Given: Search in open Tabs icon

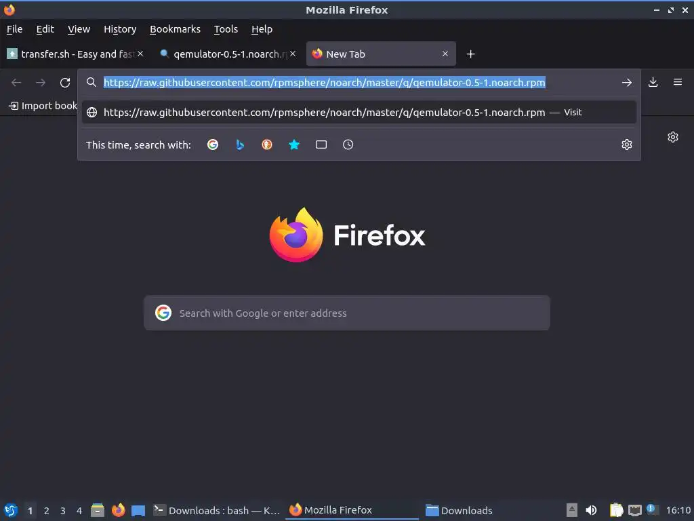Looking at the screenshot, I should (x=321, y=144).
